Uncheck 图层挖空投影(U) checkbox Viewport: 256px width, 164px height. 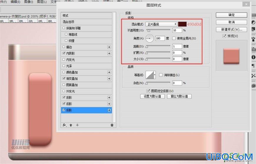[x=148, y=91]
